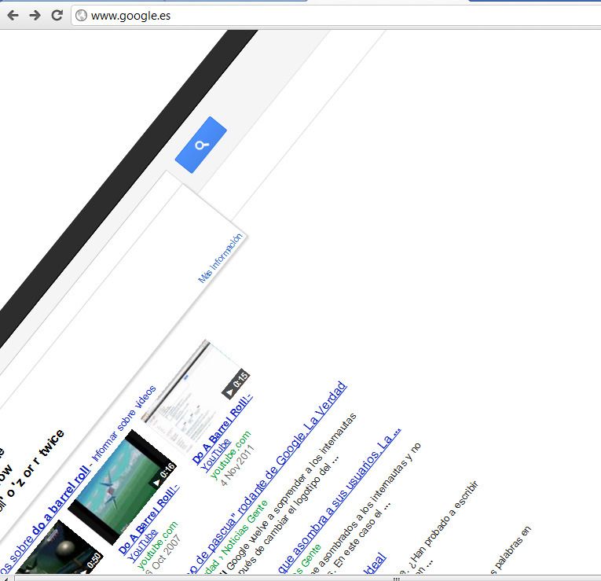Play the 0:16 airplane video thumbnail
This screenshot has width=601, height=581.
[123, 487]
